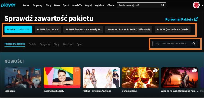Click the Co chcesz obejrzeć search field
Image resolution: width=204 pixels, height=98 pixels.
(x=141, y=5)
